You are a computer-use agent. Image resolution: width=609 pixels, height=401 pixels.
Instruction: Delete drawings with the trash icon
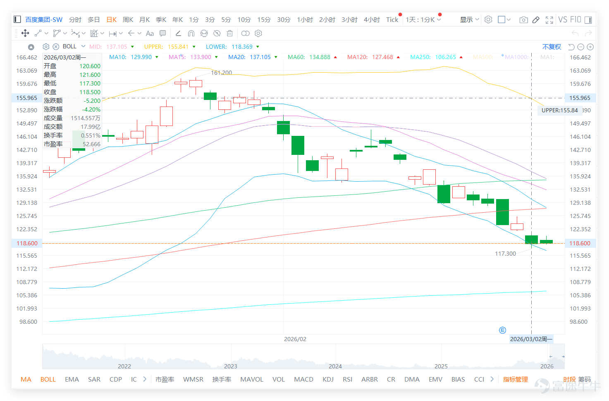tap(230, 33)
